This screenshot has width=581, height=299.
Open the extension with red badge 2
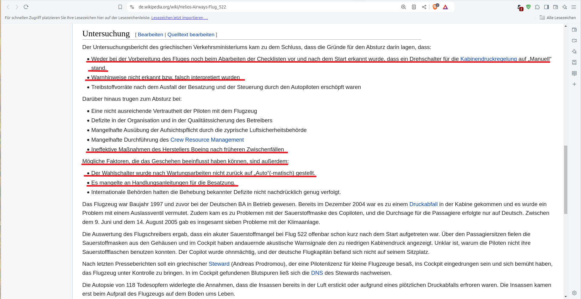520,8
